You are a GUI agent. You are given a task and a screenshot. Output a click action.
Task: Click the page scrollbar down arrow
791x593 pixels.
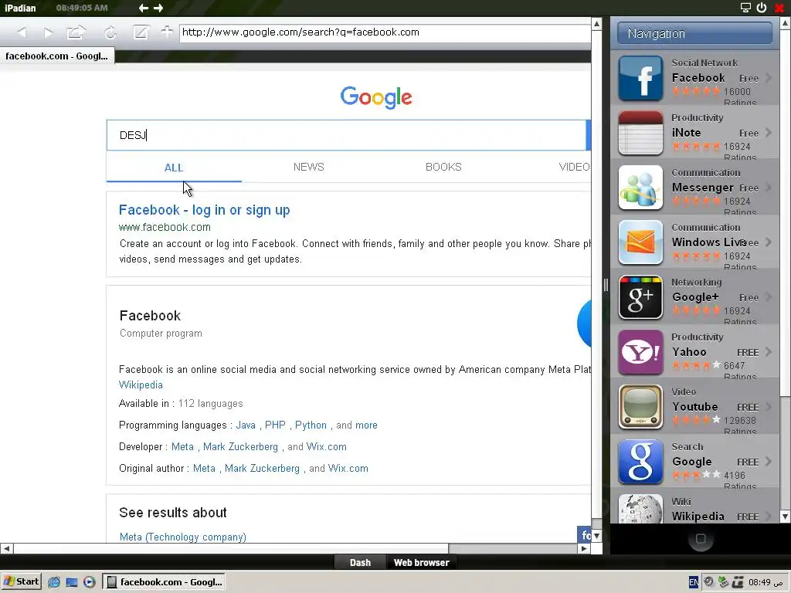pos(597,536)
